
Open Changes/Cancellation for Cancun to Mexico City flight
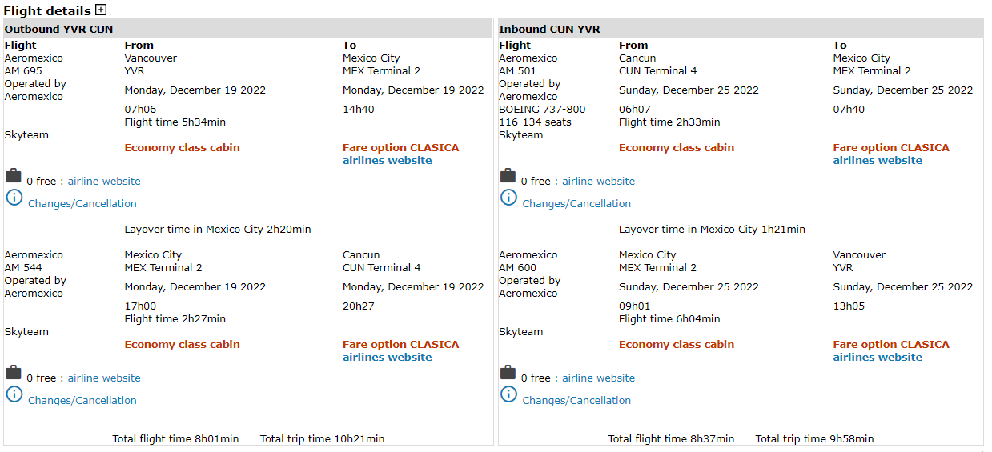coord(576,204)
